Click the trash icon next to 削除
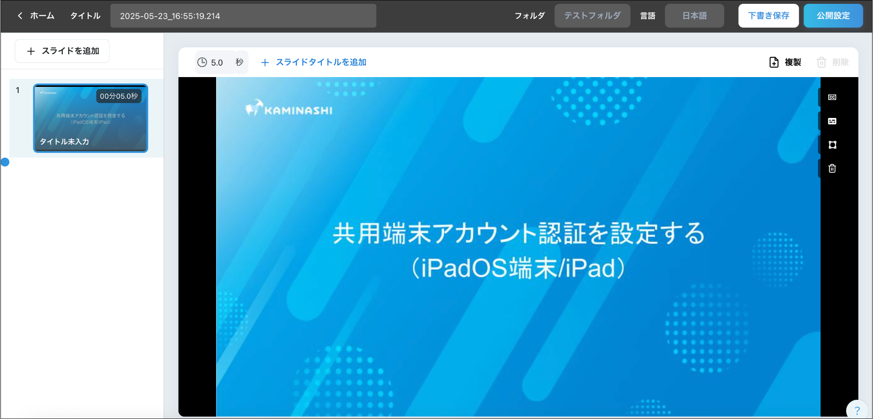 pos(821,63)
